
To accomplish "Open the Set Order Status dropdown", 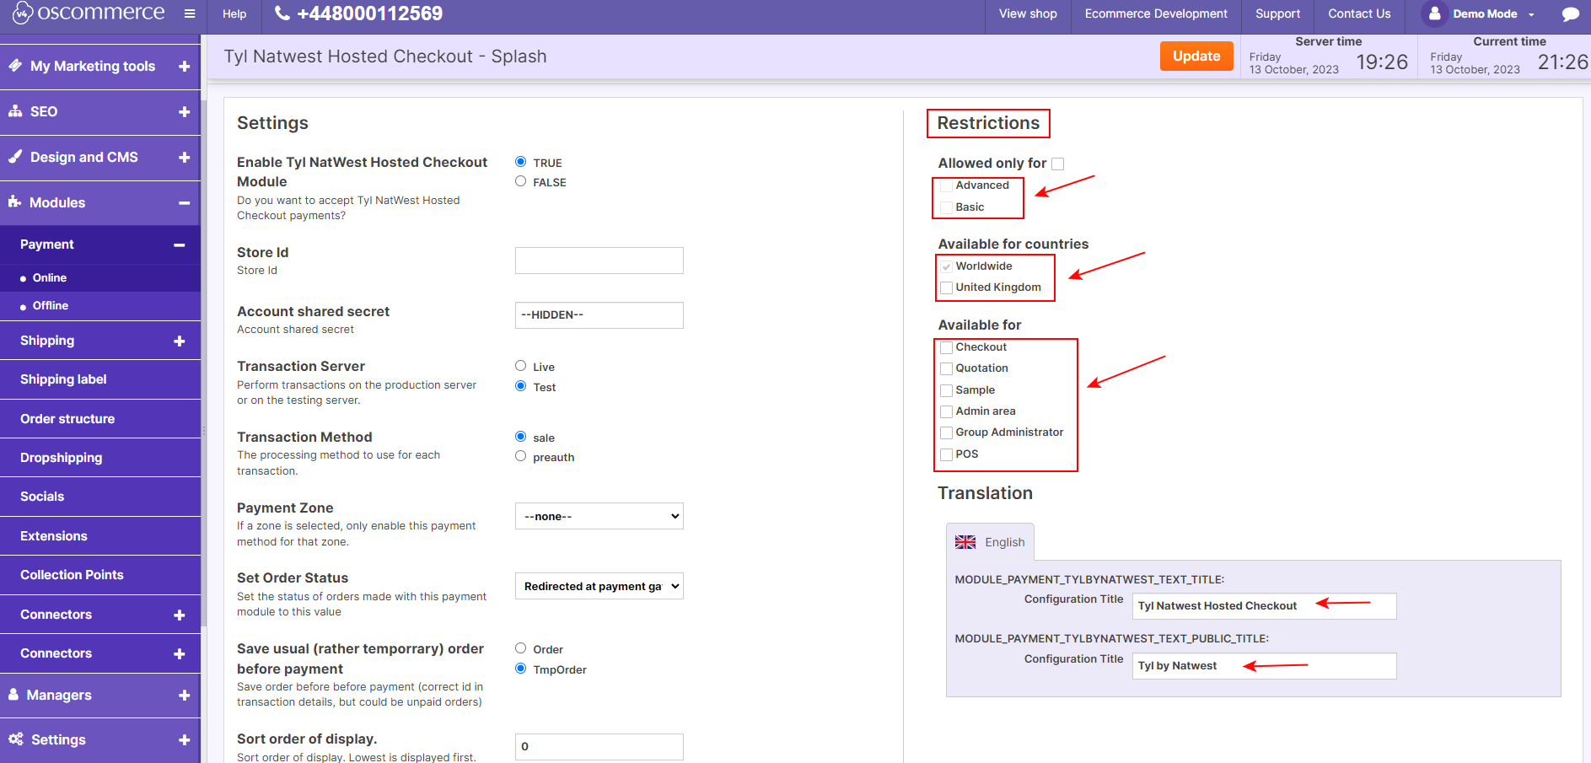I will pos(599,585).
